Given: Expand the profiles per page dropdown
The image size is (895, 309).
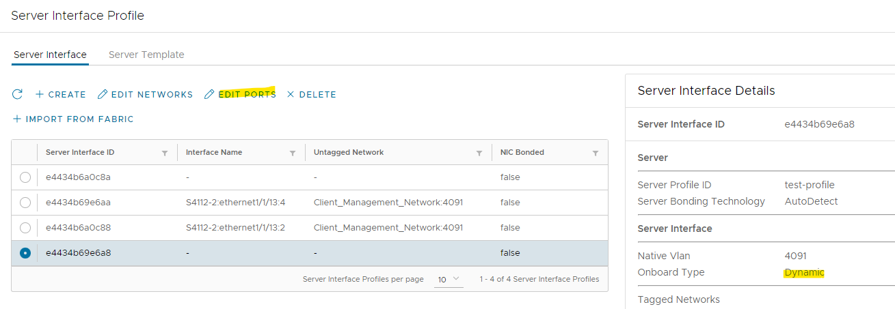Looking at the screenshot, I should (449, 279).
